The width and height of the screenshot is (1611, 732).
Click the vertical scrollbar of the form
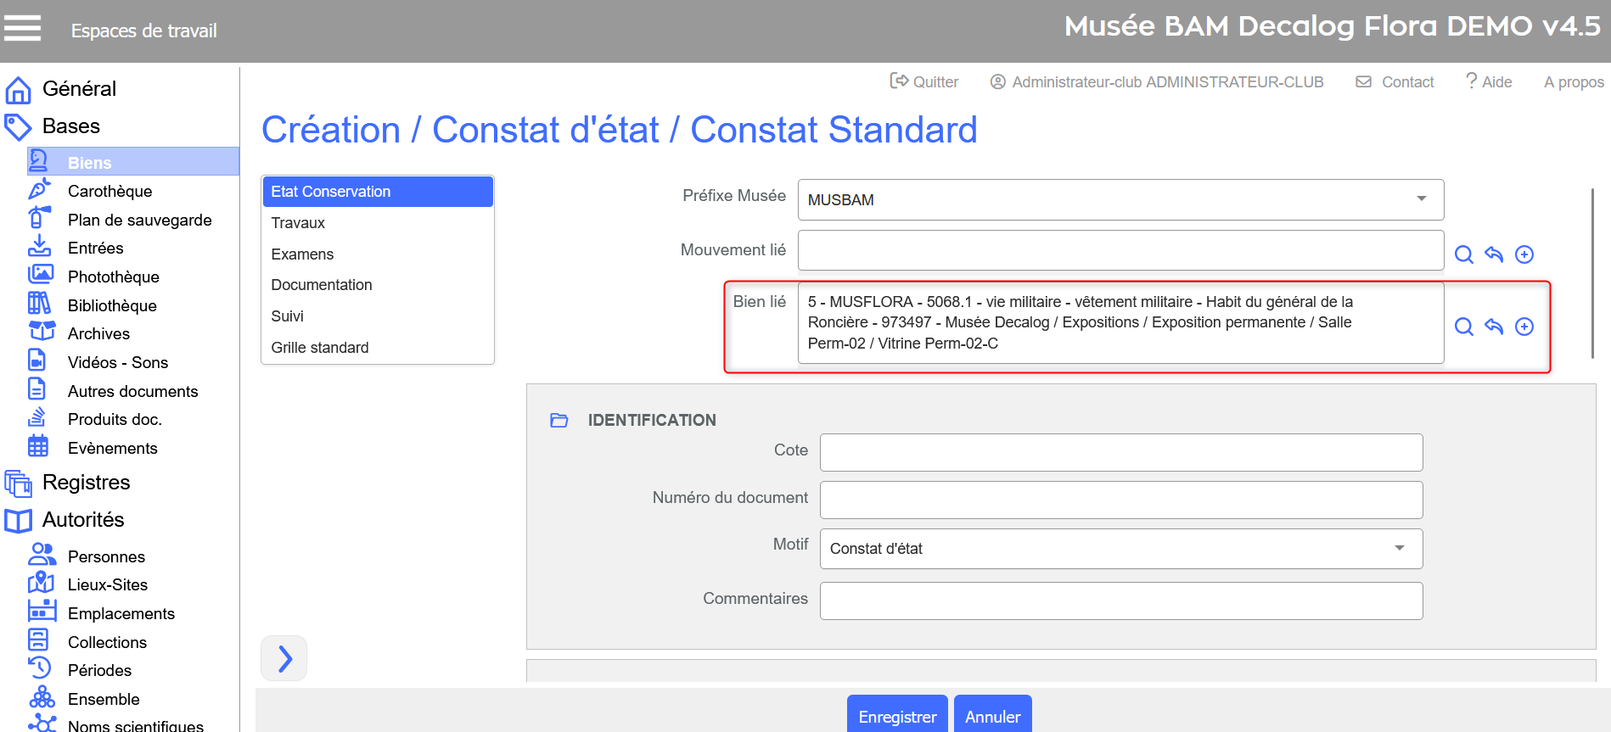tap(1591, 271)
